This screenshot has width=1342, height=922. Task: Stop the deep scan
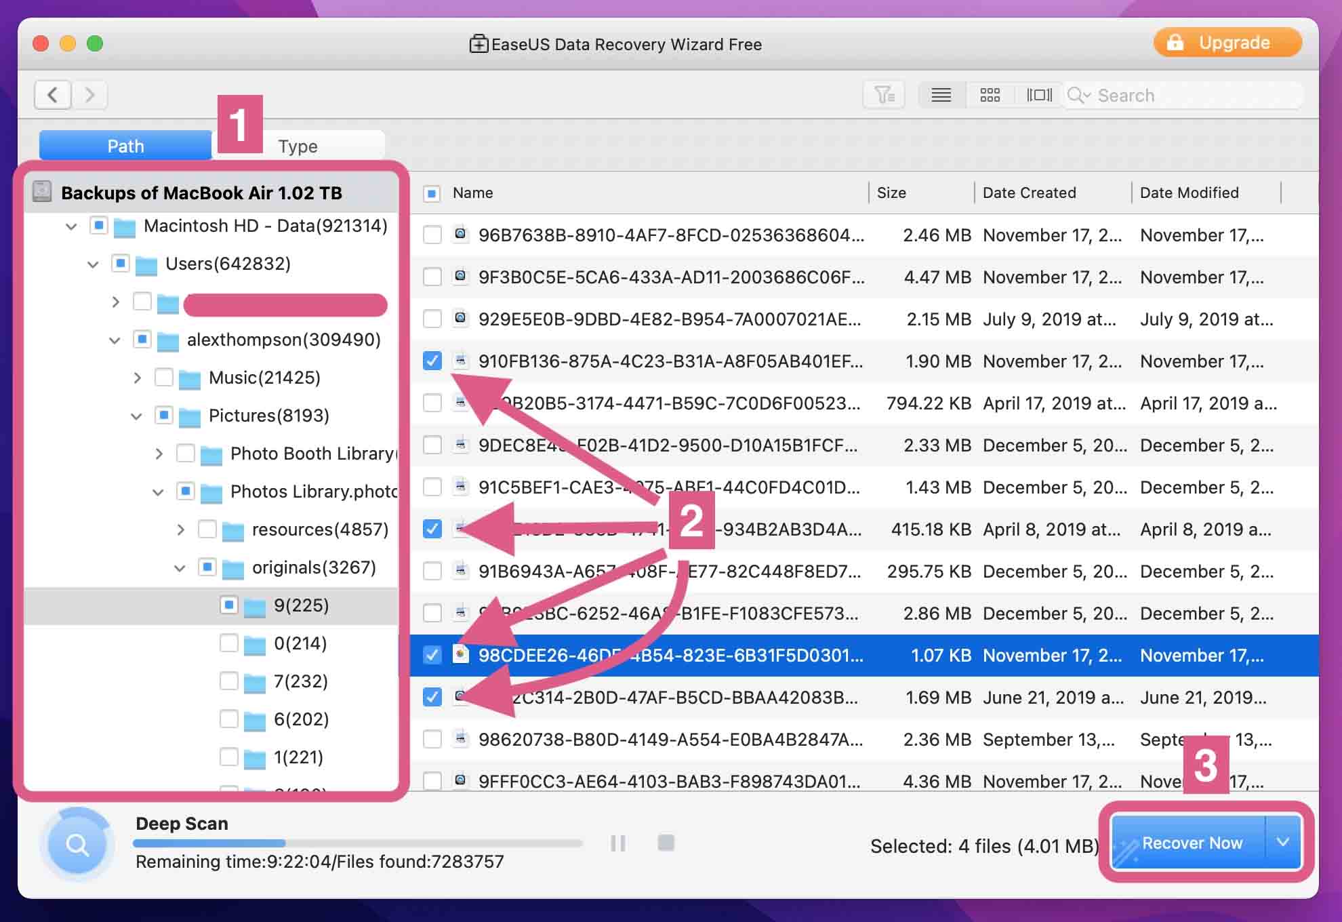pos(666,843)
